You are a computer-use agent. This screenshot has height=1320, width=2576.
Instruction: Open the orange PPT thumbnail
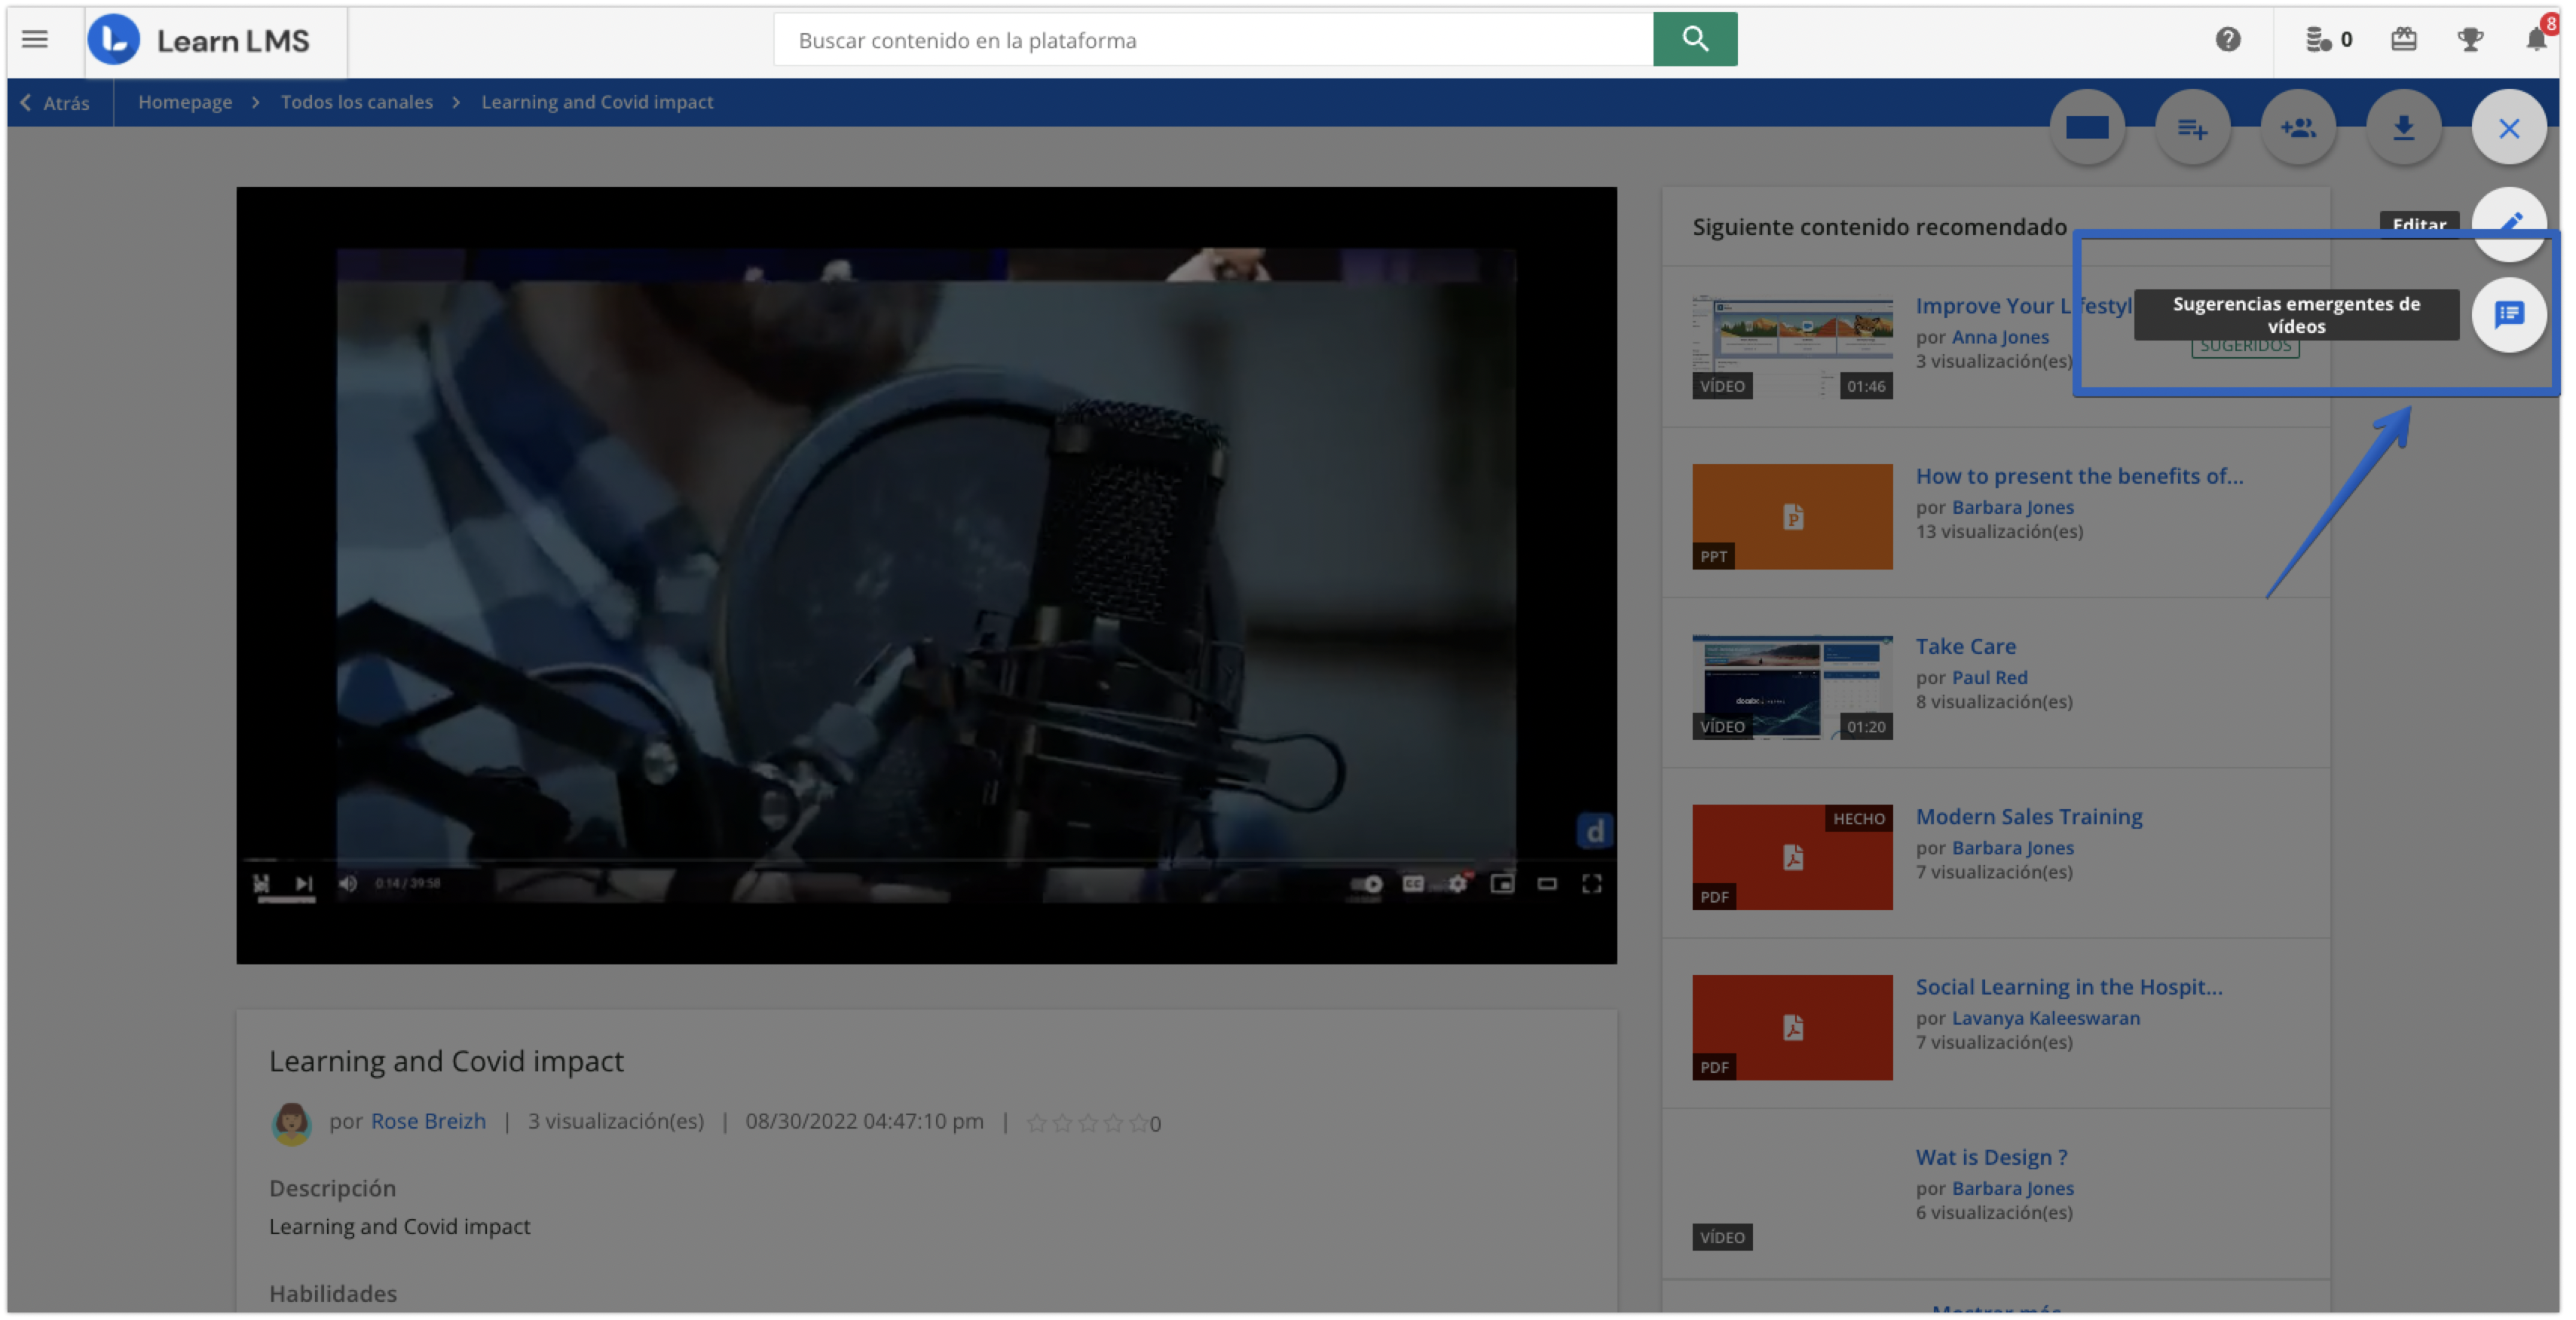point(1792,517)
